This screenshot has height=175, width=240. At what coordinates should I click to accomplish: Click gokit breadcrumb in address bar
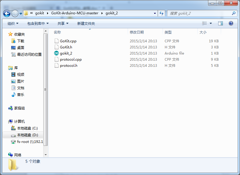[40, 13]
